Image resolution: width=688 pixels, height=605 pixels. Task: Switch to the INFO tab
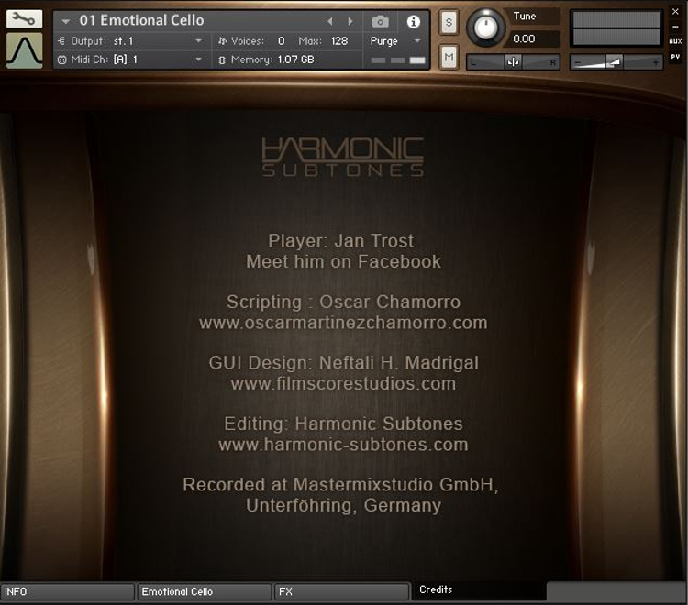coord(67,591)
